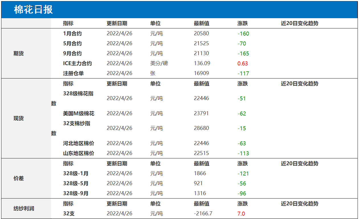Image resolution: width=359 pixels, height=219 pixels.
Task: Select latest value 921
Action: click(x=198, y=183)
